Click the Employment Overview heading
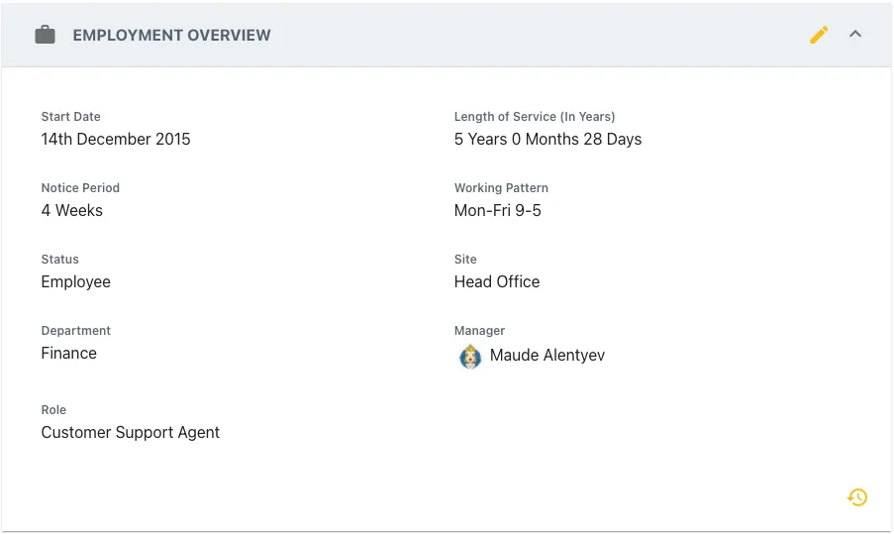This screenshot has height=534, width=894. [x=171, y=36]
